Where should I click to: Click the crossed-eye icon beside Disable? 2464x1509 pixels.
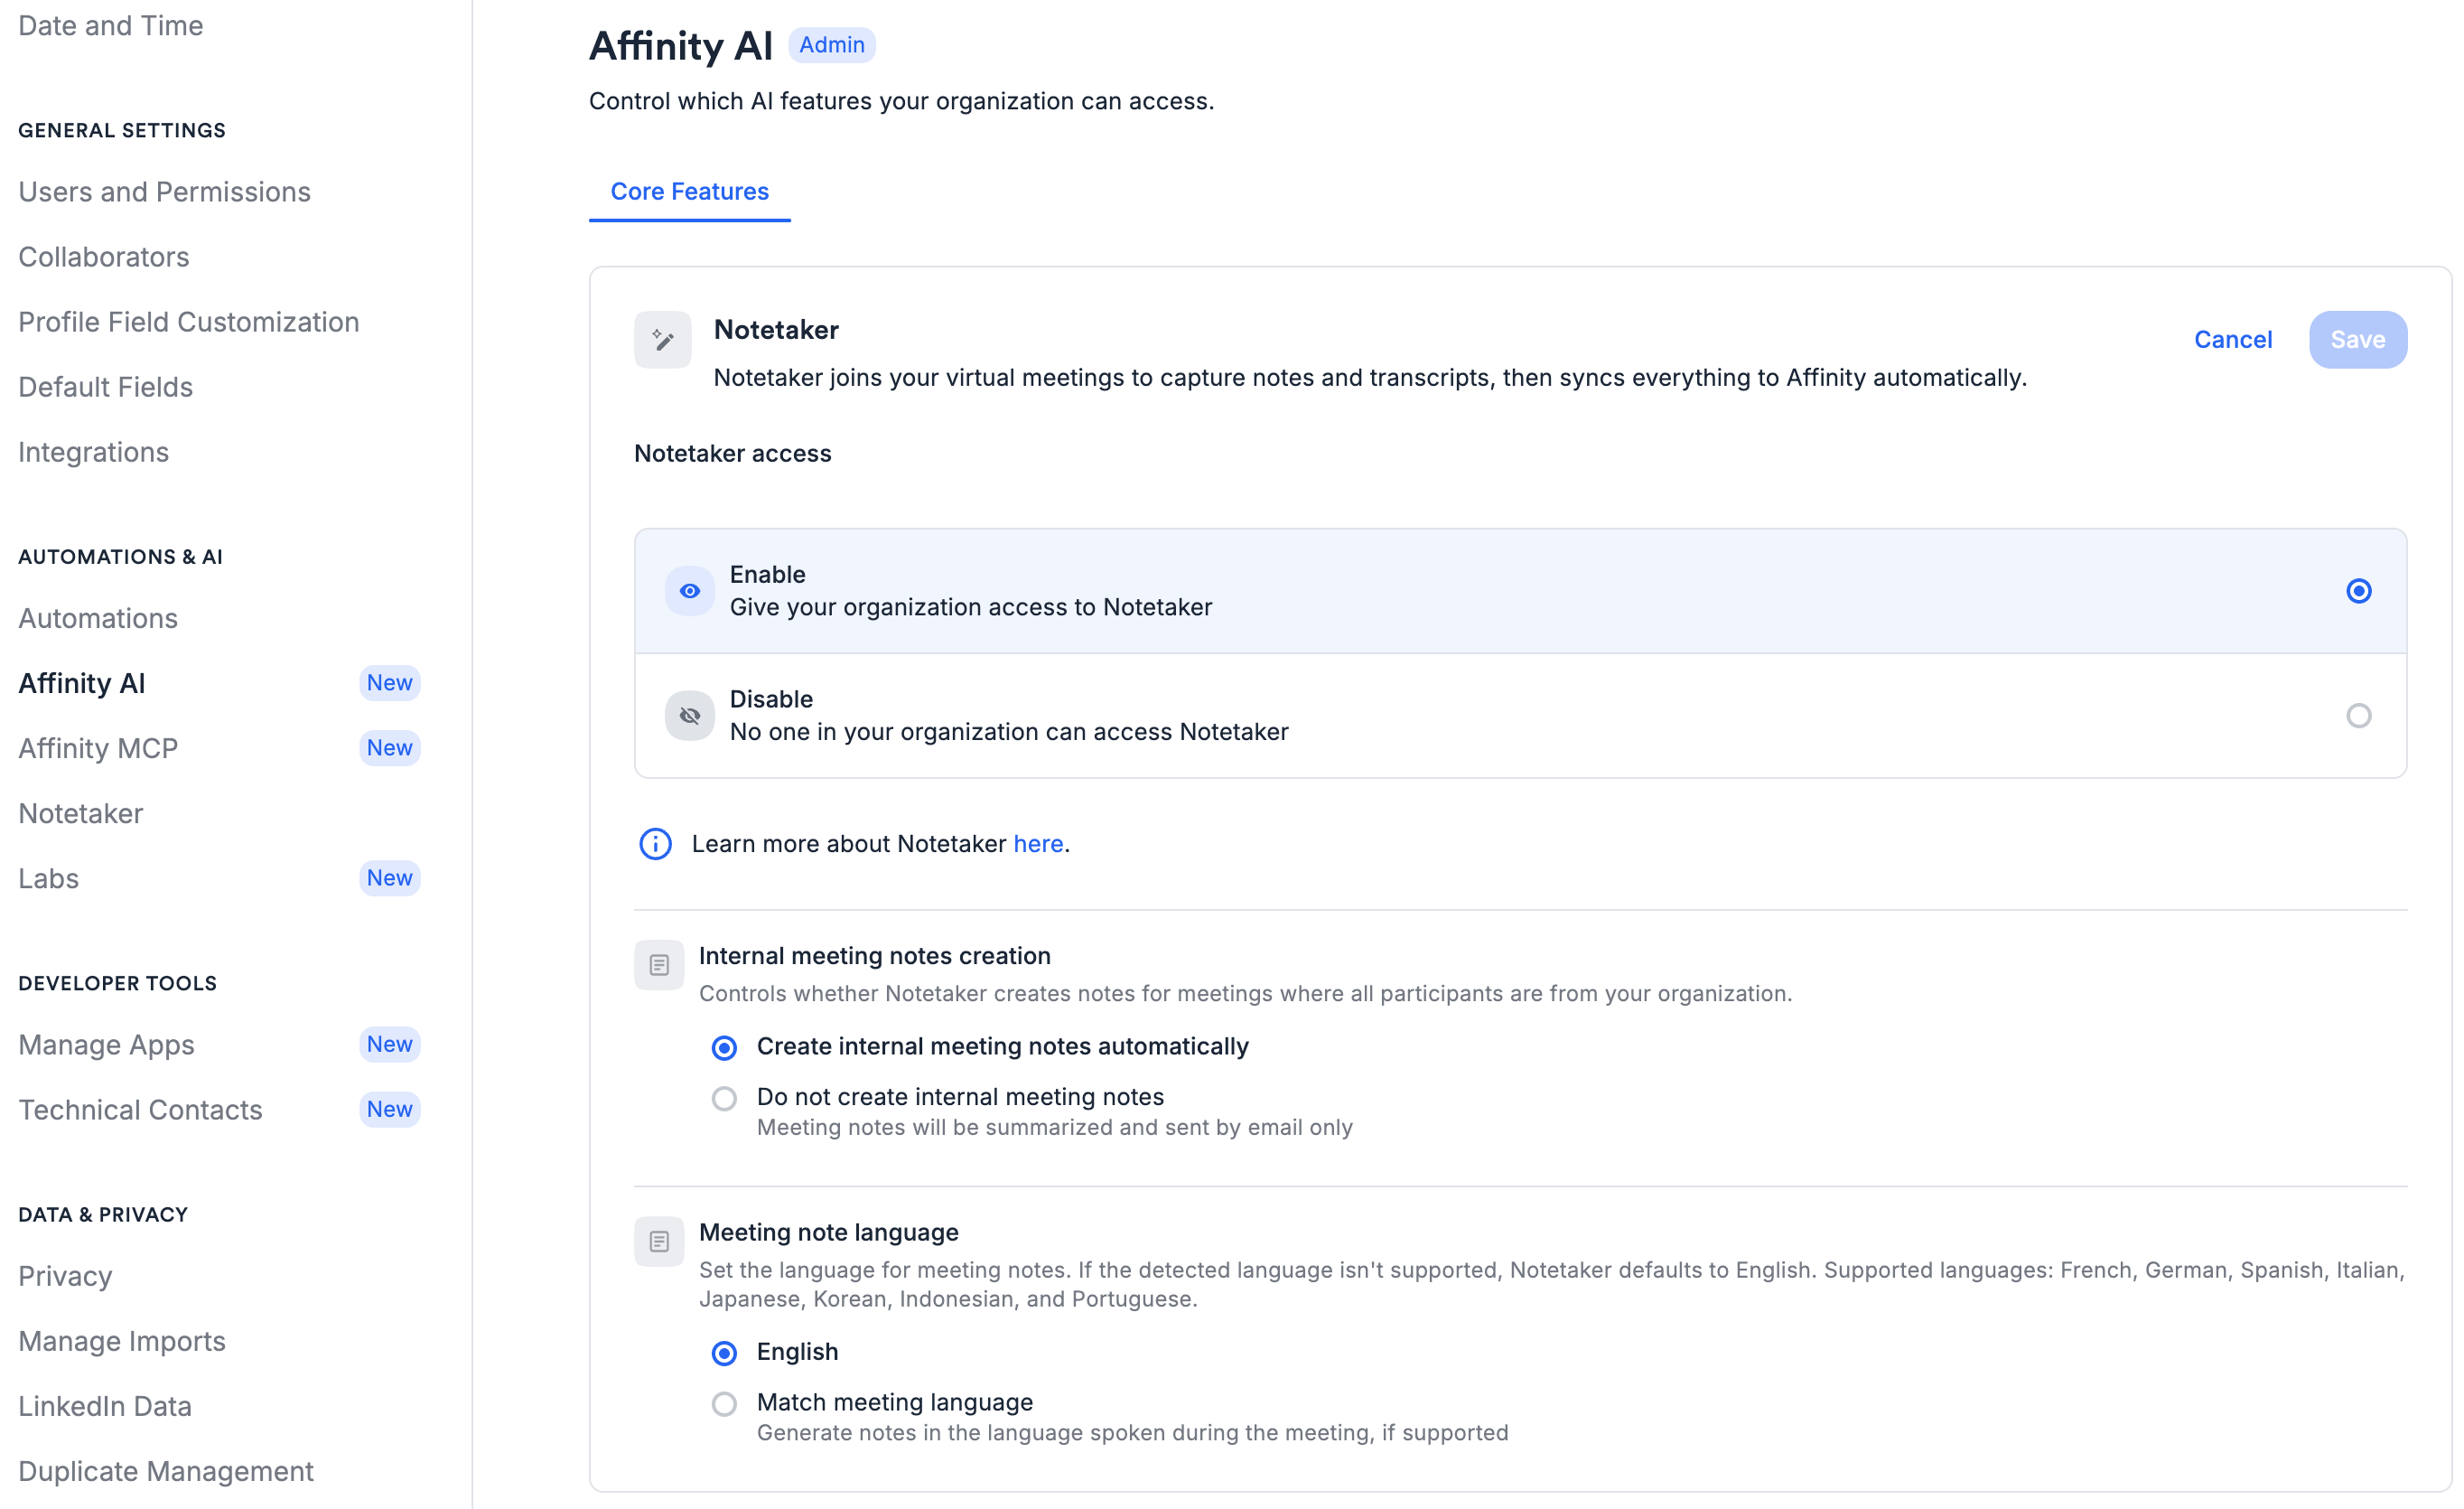pyautogui.click(x=690, y=716)
